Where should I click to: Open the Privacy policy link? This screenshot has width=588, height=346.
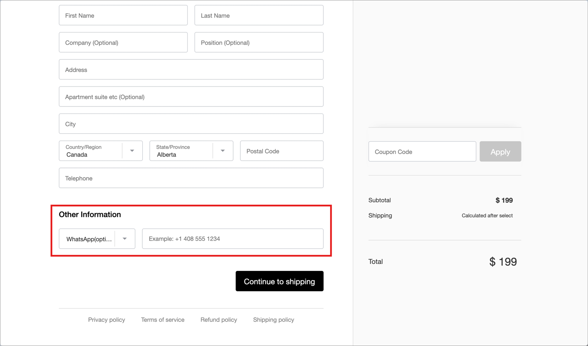(x=107, y=320)
